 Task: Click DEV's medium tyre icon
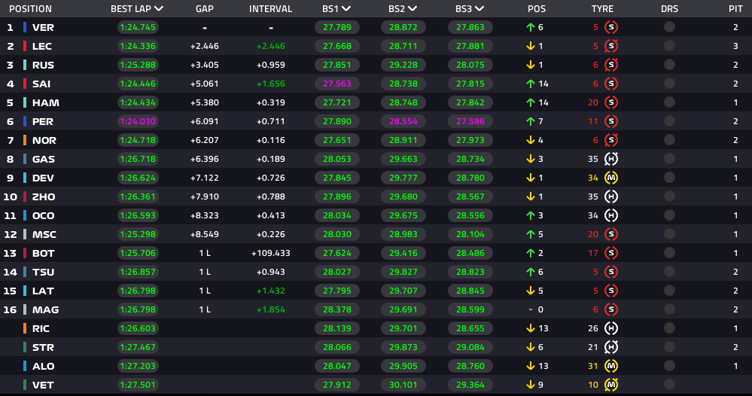(611, 178)
